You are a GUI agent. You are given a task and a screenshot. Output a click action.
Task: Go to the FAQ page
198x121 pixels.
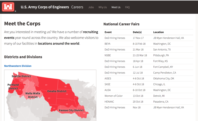[127, 7]
